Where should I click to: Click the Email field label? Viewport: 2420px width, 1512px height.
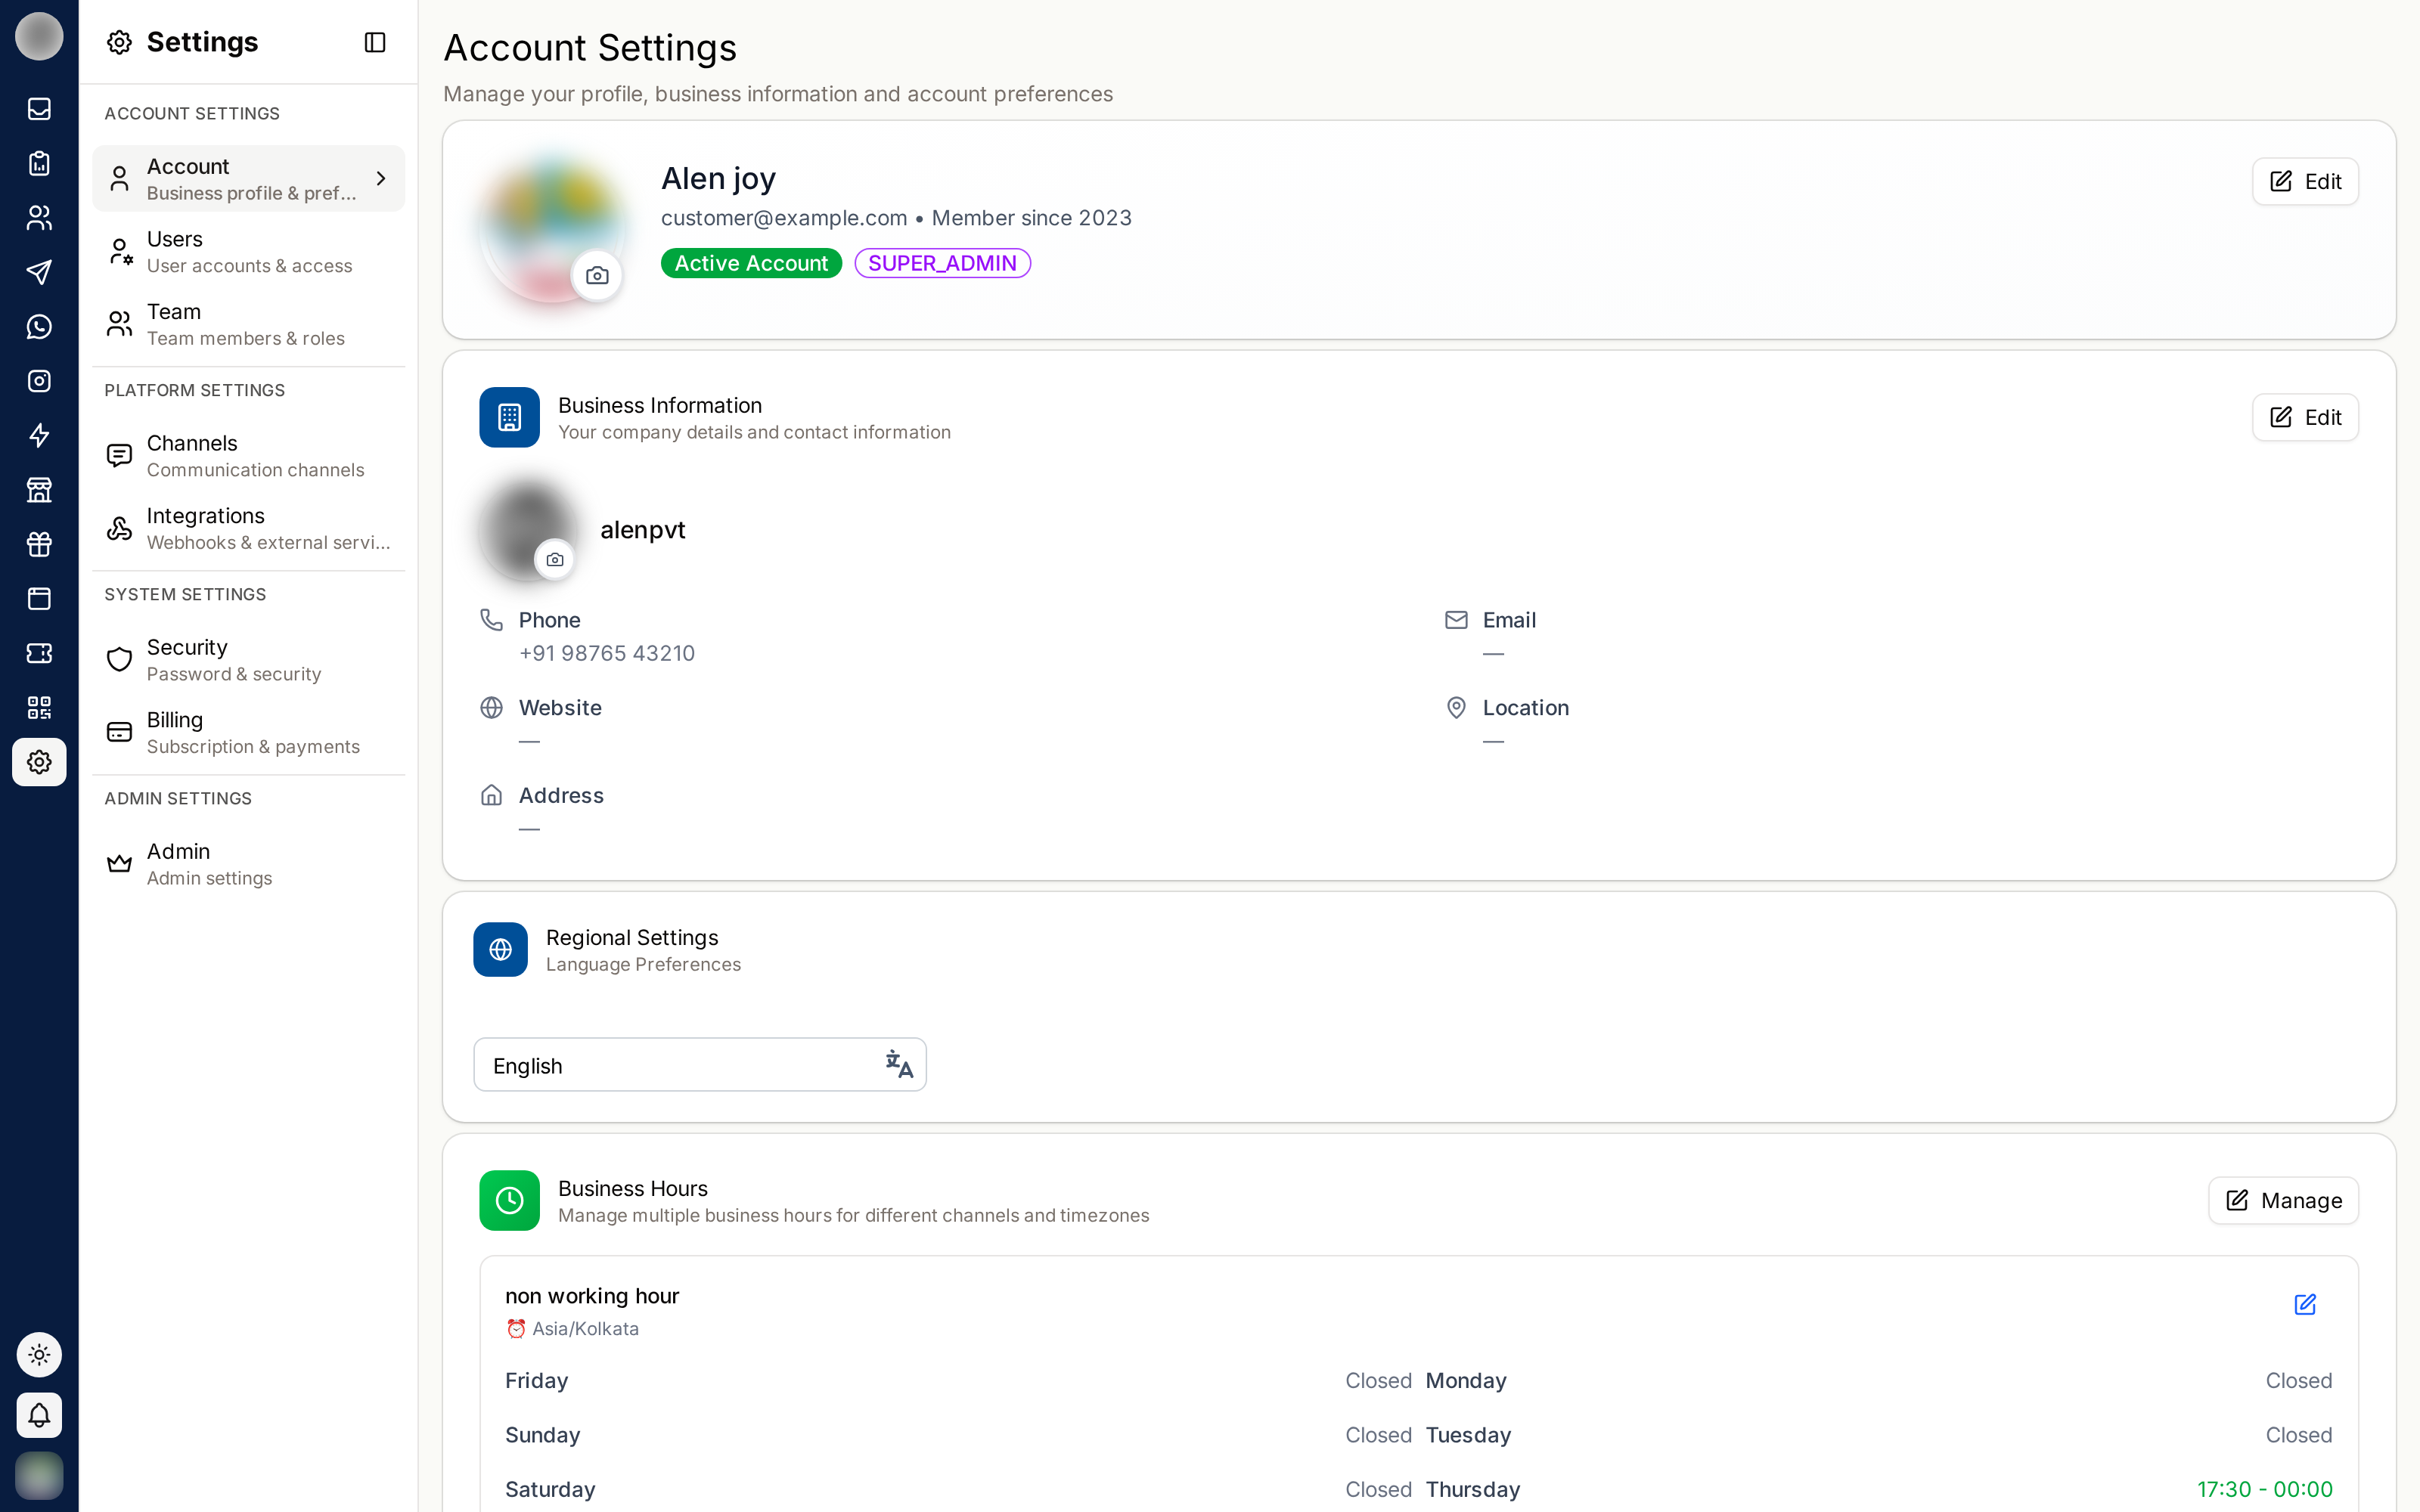click(x=1509, y=620)
